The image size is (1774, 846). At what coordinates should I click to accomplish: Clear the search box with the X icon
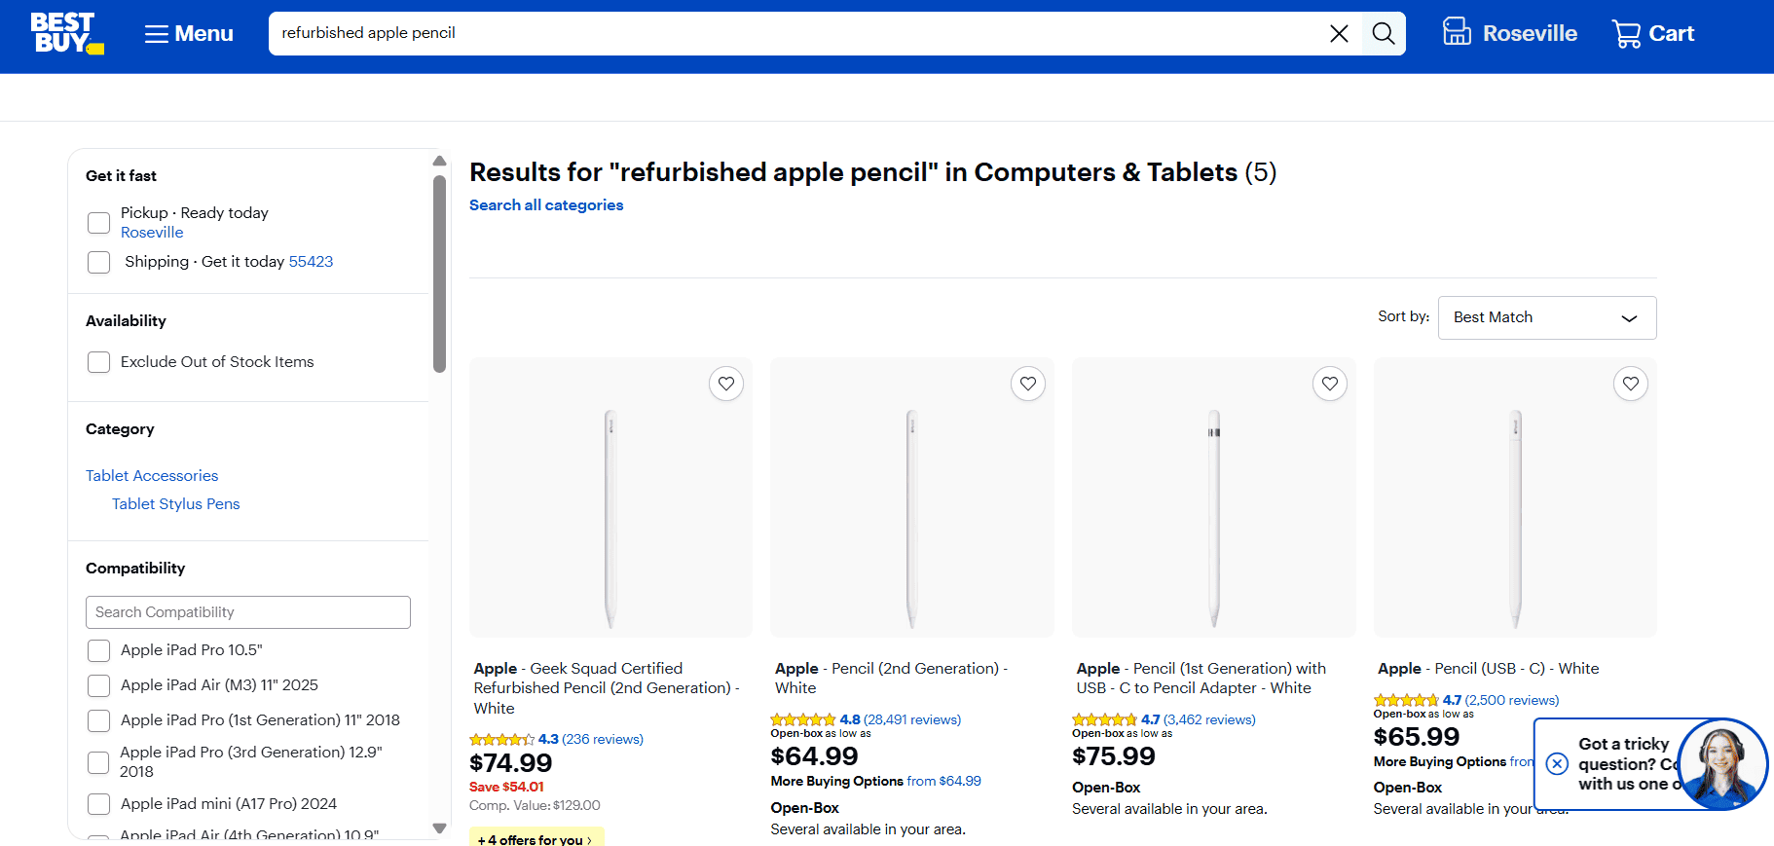(x=1339, y=32)
